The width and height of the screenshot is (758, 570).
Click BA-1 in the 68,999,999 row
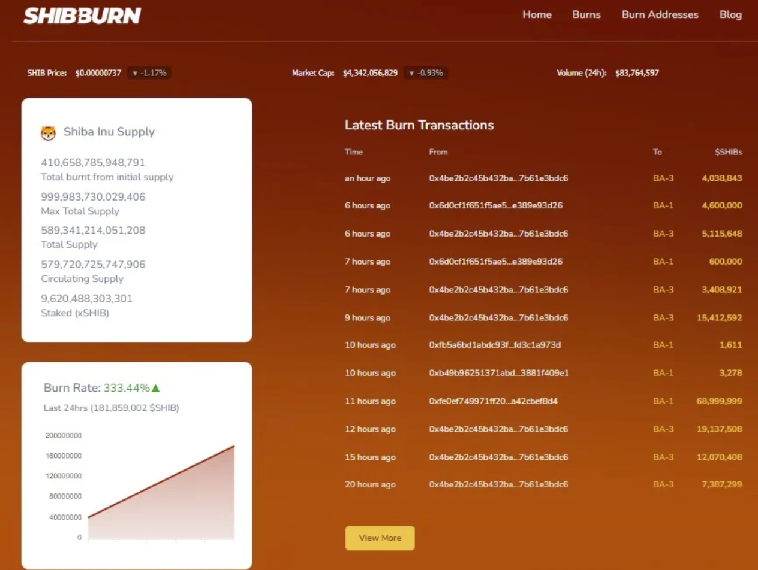point(663,401)
